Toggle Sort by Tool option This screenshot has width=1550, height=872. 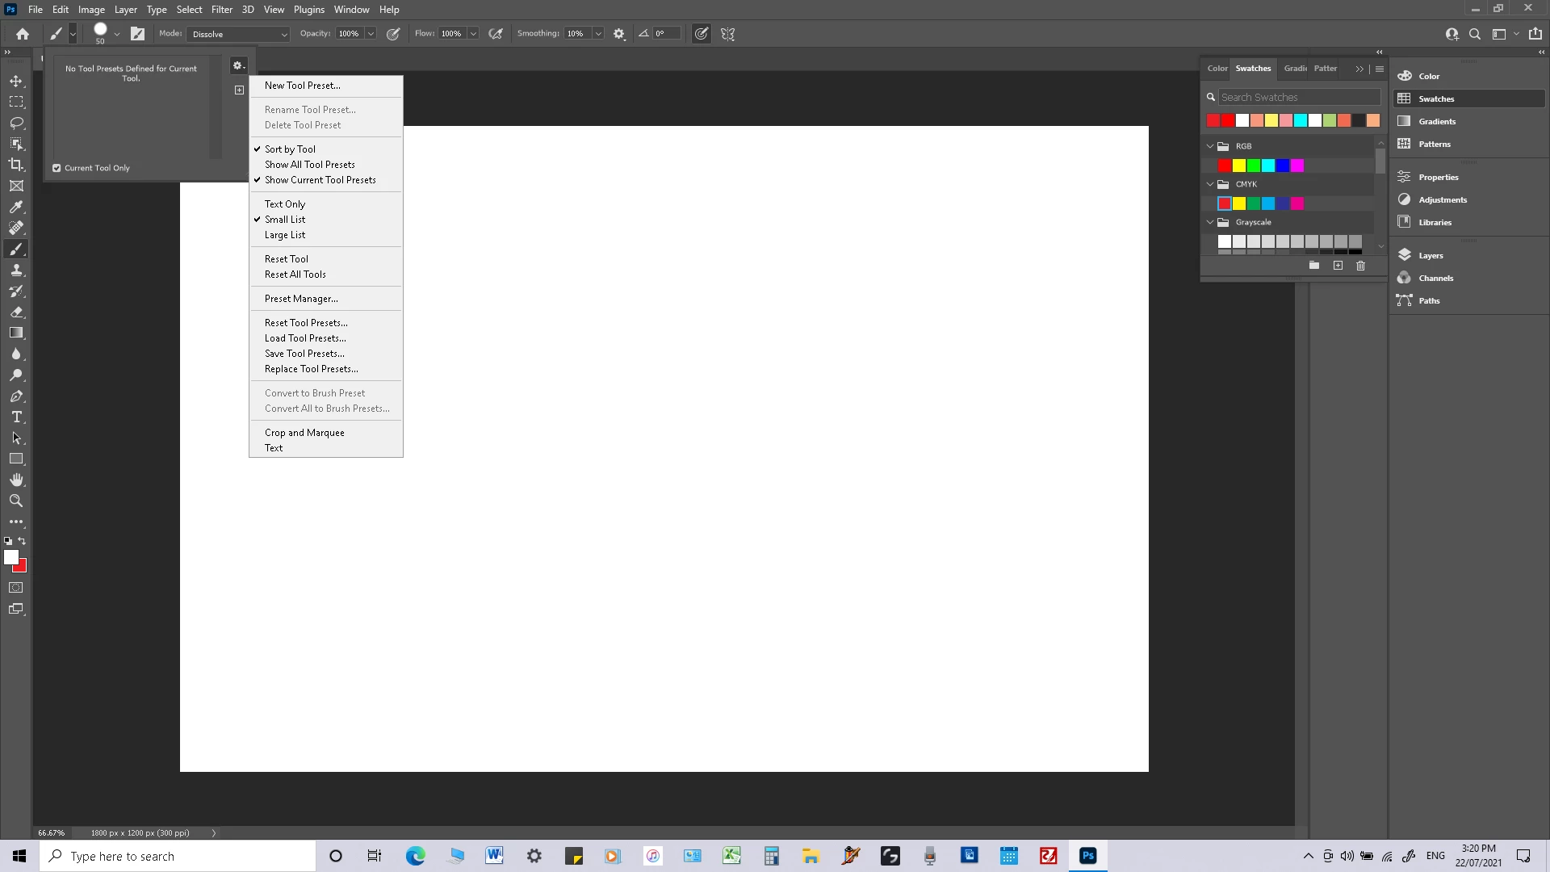click(x=290, y=149)
